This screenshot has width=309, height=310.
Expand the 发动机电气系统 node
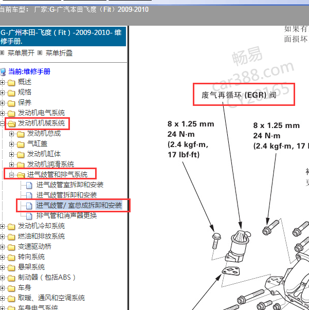pos(2,113)
